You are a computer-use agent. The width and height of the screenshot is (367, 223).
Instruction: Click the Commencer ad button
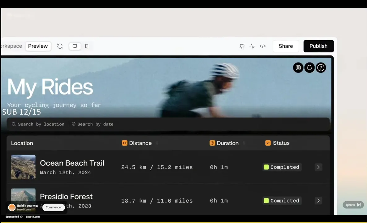tap(54, 207)
